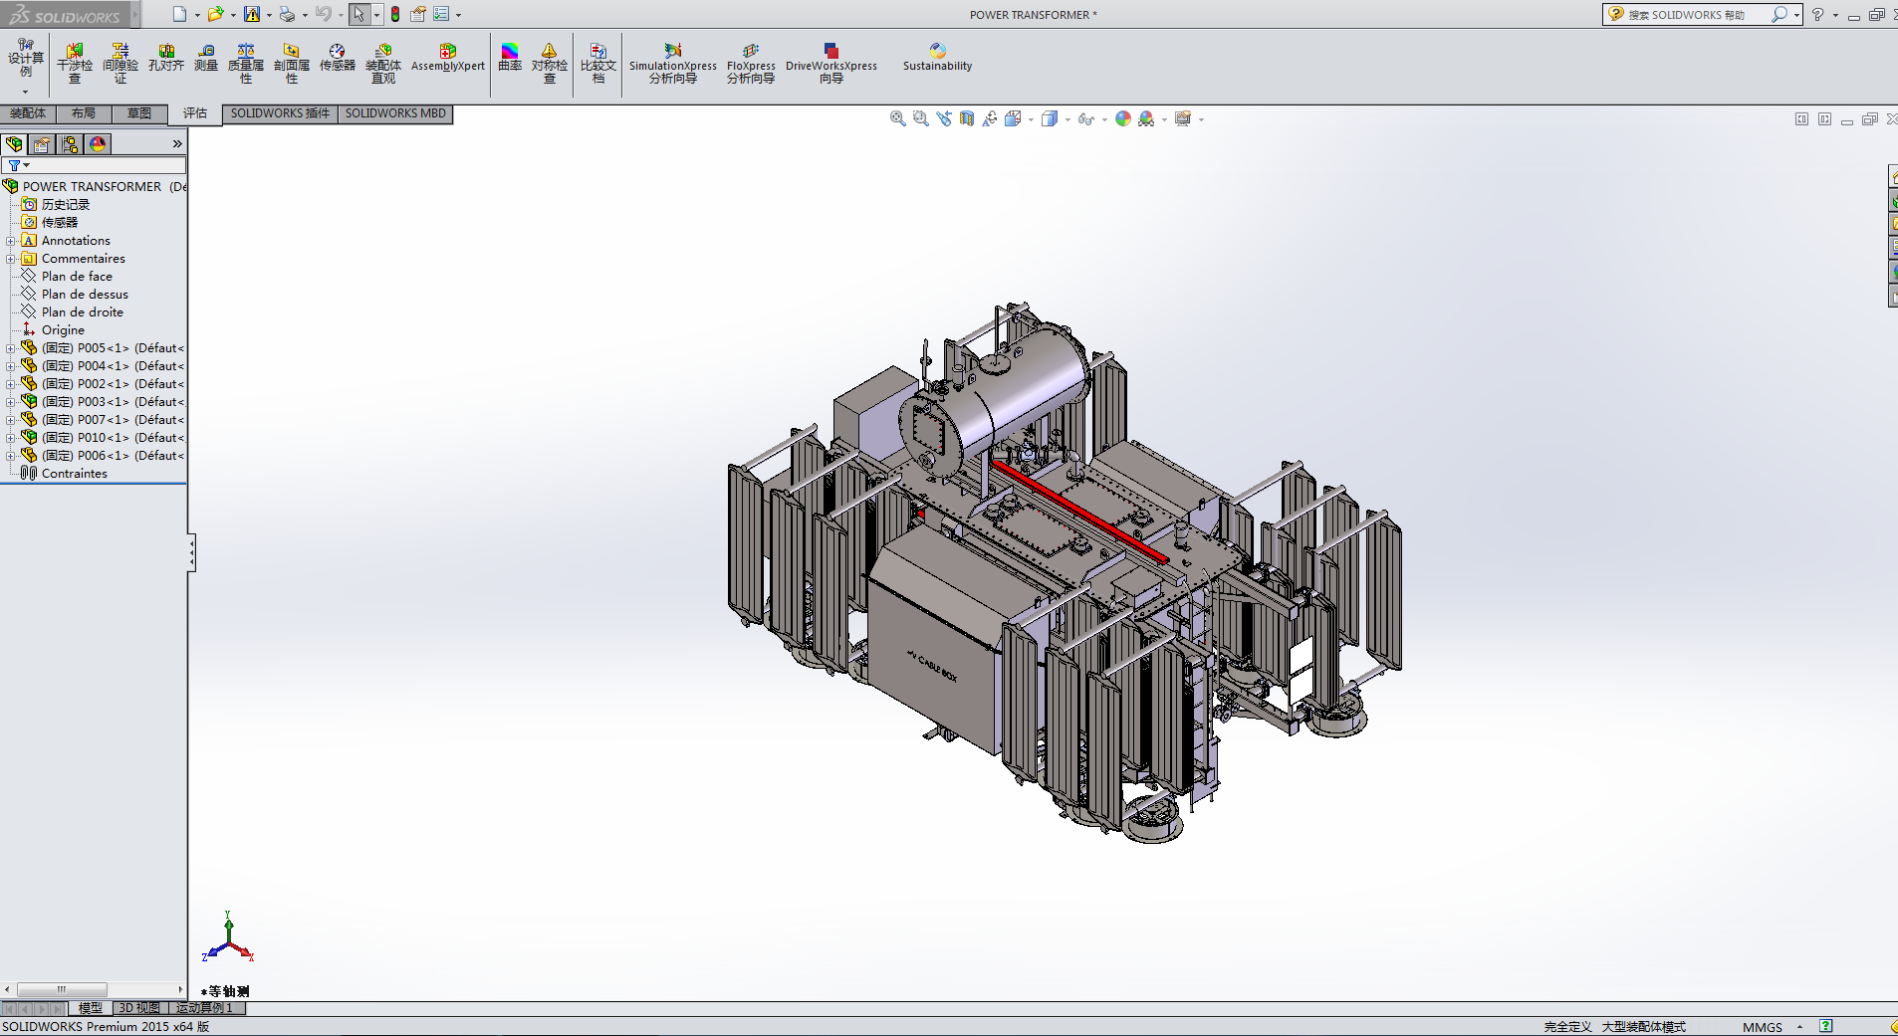Select Plan de dessus in the tree
This screenshot has width=1898, height=1036.
click(x=85, y=295)
